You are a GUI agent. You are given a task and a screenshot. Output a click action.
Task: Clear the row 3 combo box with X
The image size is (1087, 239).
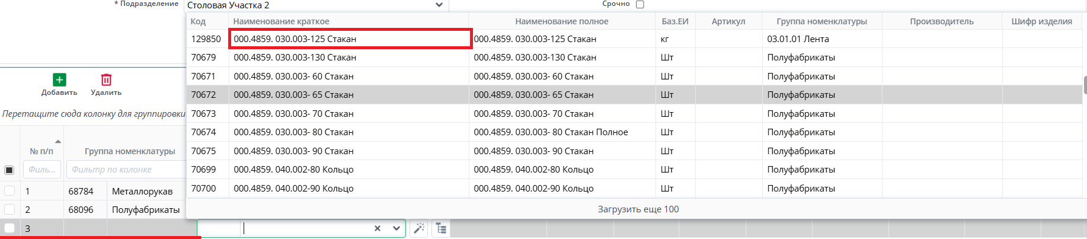coord(378,228)
